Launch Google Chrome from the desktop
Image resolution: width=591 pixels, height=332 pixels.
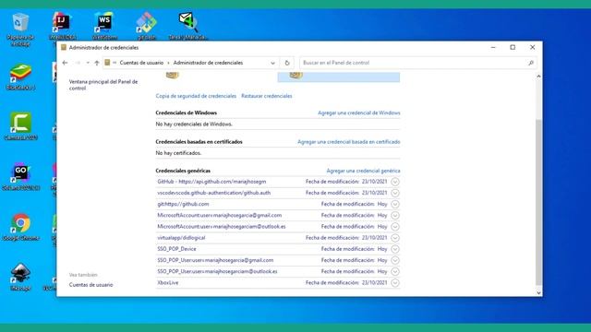click(20, 227)
